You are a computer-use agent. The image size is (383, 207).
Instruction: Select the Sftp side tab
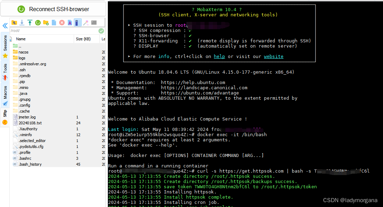click(5, 117)
